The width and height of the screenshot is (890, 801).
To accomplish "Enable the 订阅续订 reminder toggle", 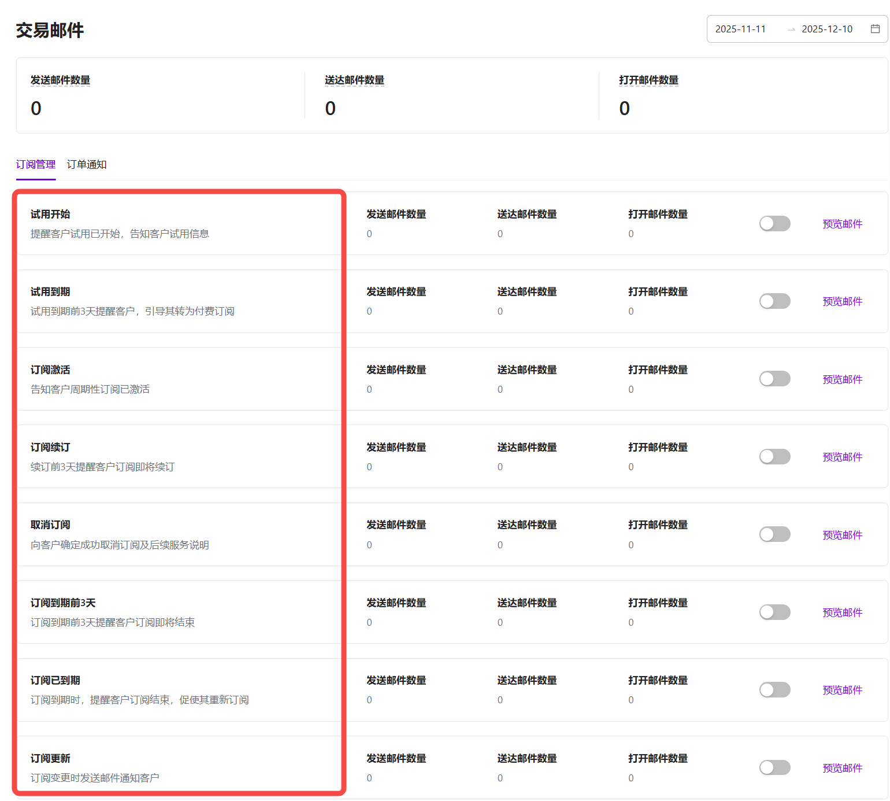I will (x=774, y=457).
